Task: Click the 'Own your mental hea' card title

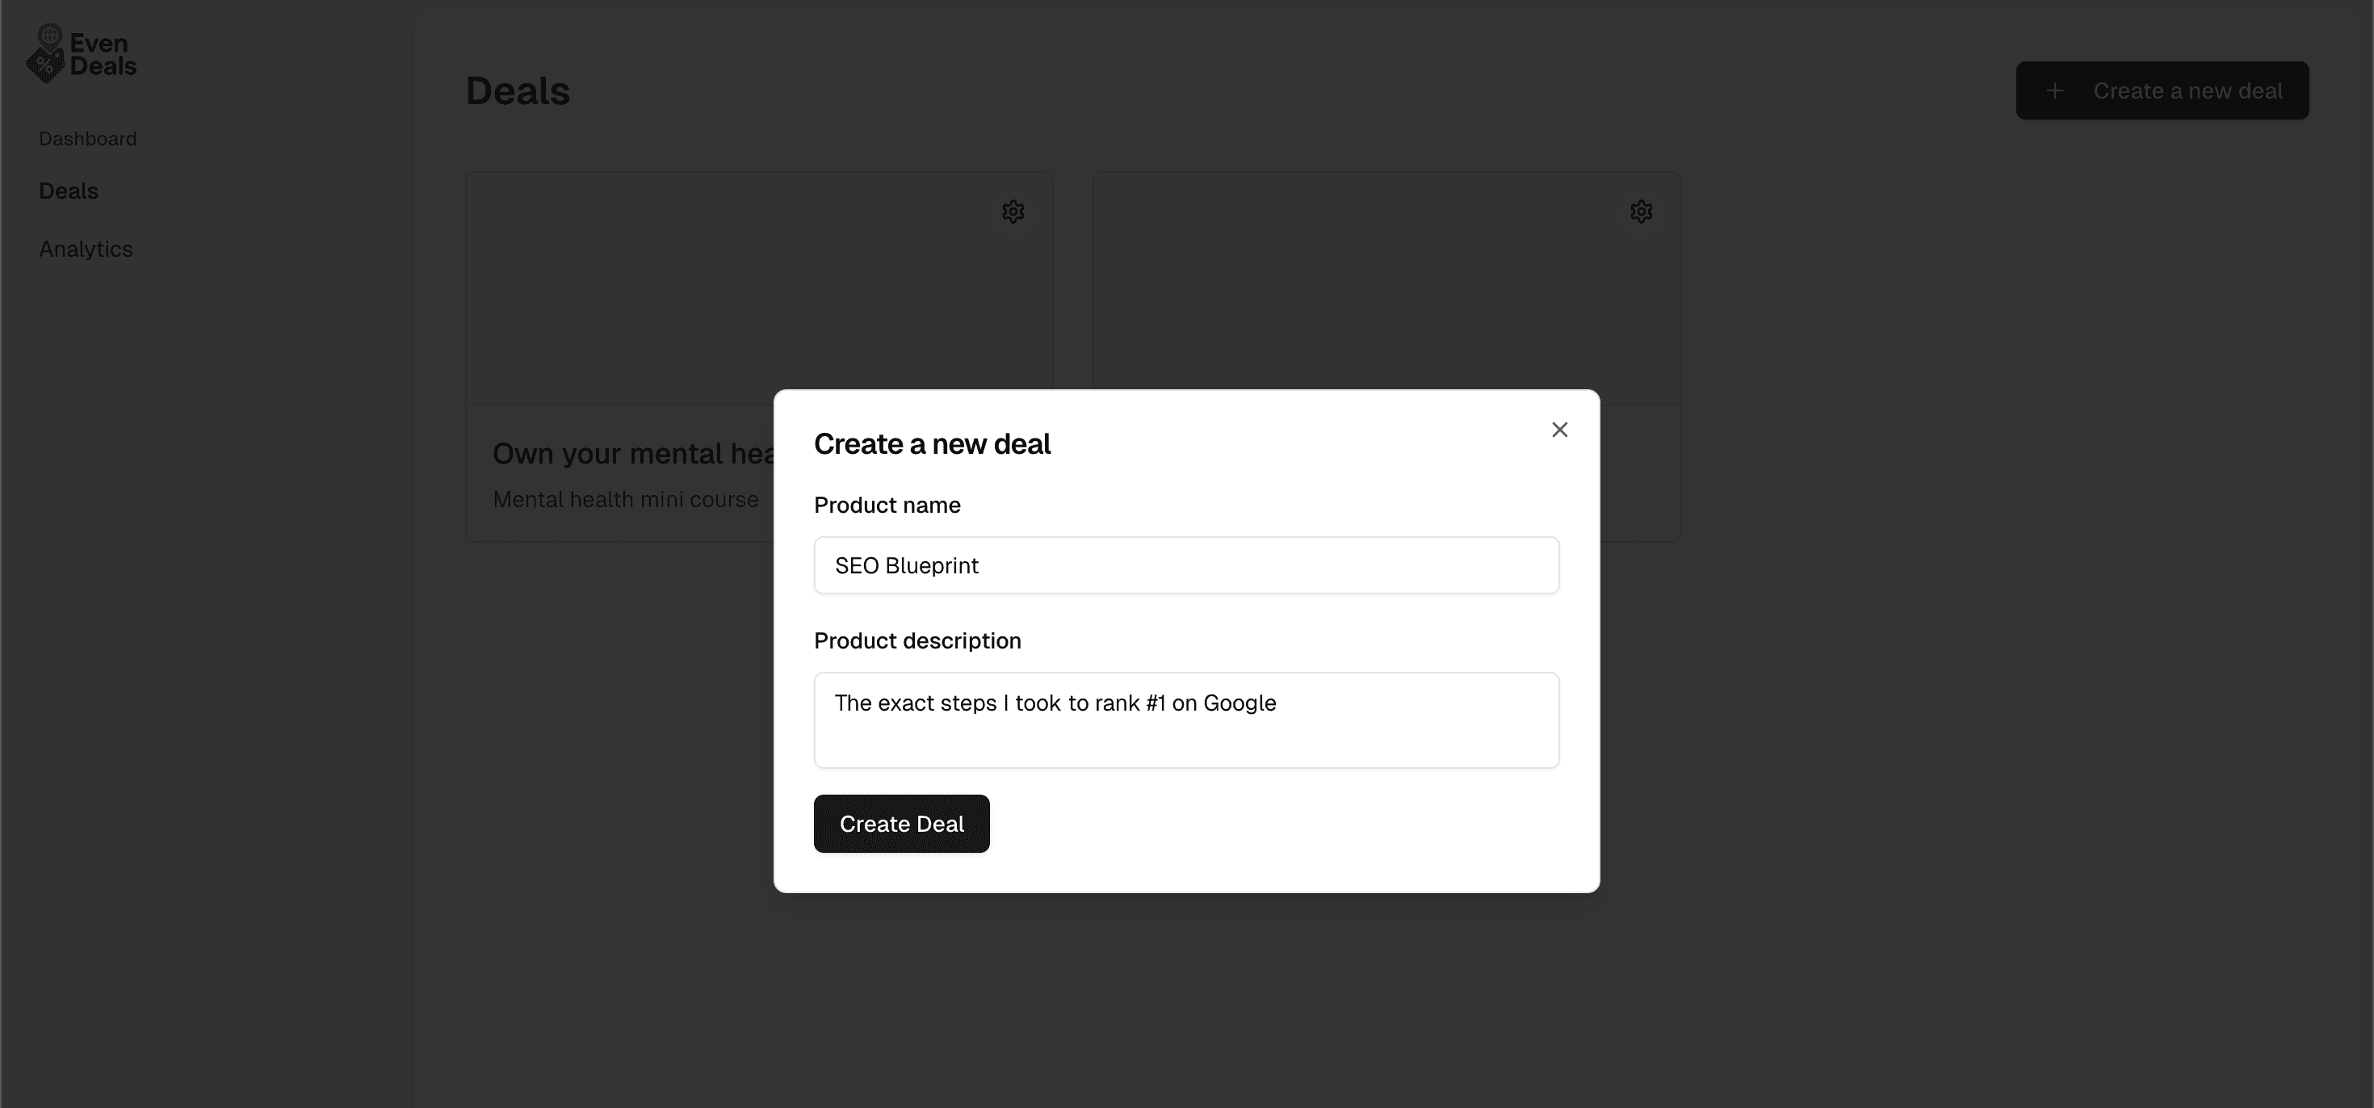Action: click(x=633, y=454)
